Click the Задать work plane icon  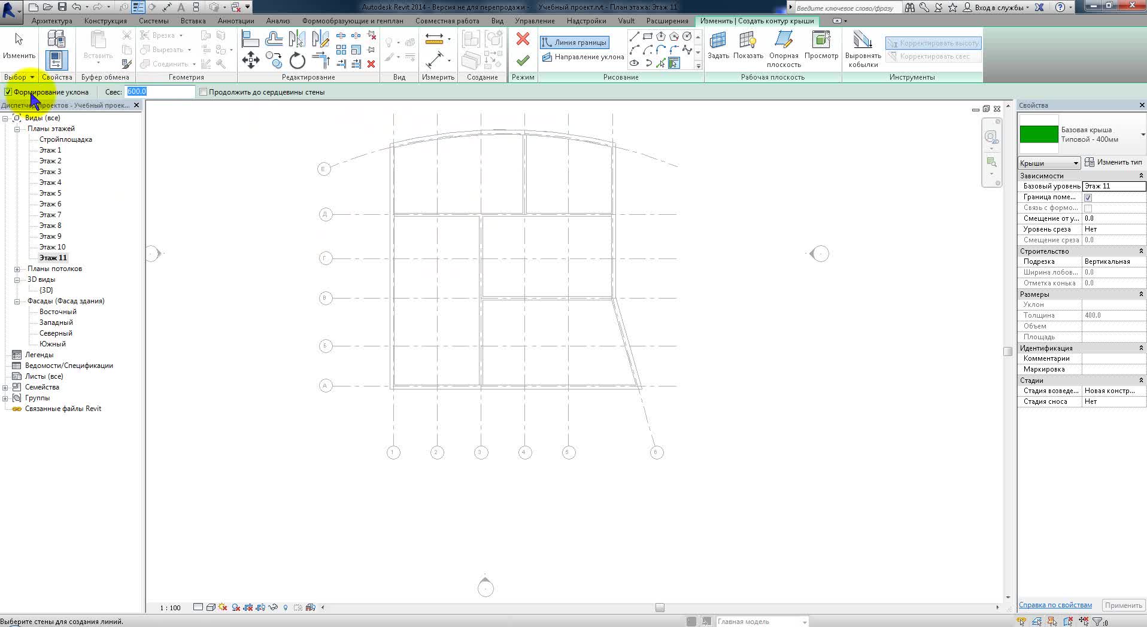coord(718,40)
